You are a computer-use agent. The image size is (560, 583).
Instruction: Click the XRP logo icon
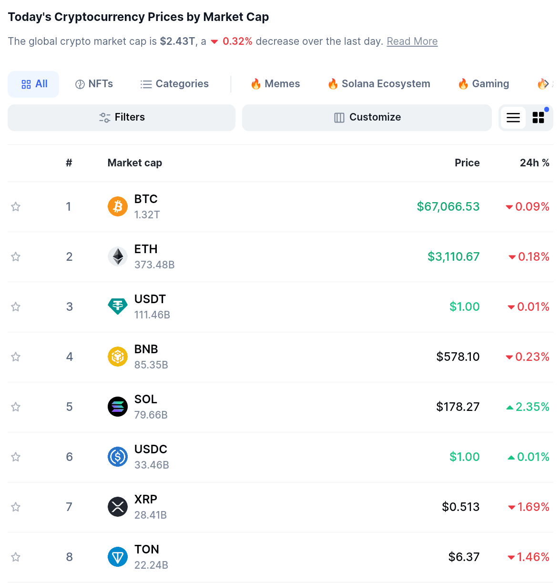click(x=118, y=507)
